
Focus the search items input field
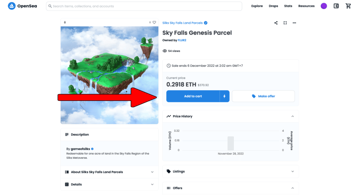pyautogui.click(x=144, y=6)
